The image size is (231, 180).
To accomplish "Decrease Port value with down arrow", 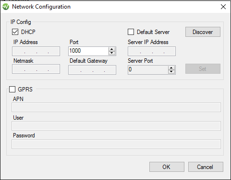I will click(112, 53).
